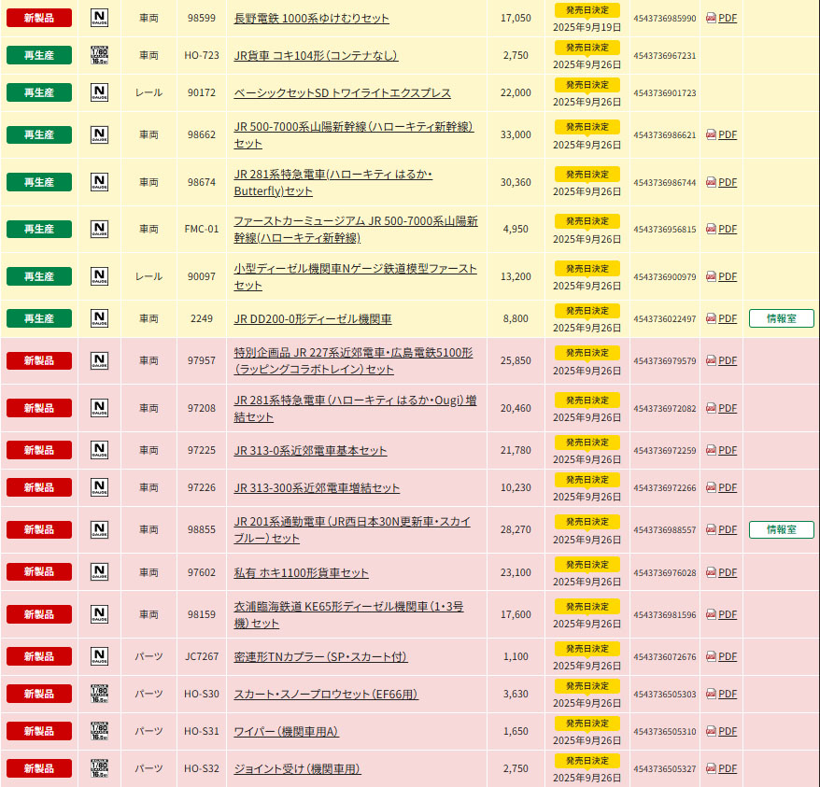Open JR 313-0系近郊電車基本セット link
This screenshot has width=820, height=787.
point(310,451)
